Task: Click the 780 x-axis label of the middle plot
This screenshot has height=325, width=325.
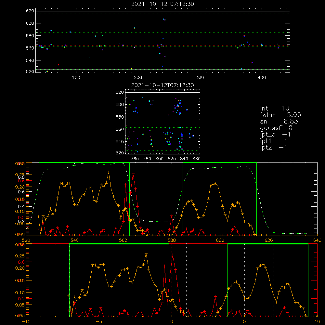Action: coord(147,159)
